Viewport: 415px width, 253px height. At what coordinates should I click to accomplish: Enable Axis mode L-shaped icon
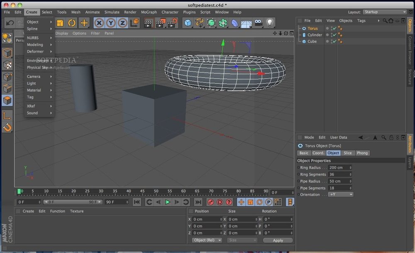pyautogui.click(x=7, y=116)
